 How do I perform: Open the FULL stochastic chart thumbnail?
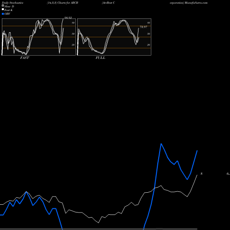pos(114,37)
